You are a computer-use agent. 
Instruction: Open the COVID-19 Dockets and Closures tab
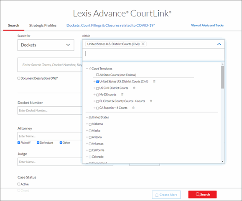110,26
